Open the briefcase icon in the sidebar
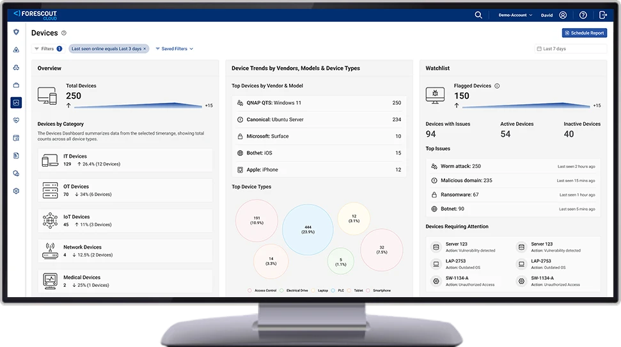The width and height of the screenshot is (621, 347). pos(16,85)
